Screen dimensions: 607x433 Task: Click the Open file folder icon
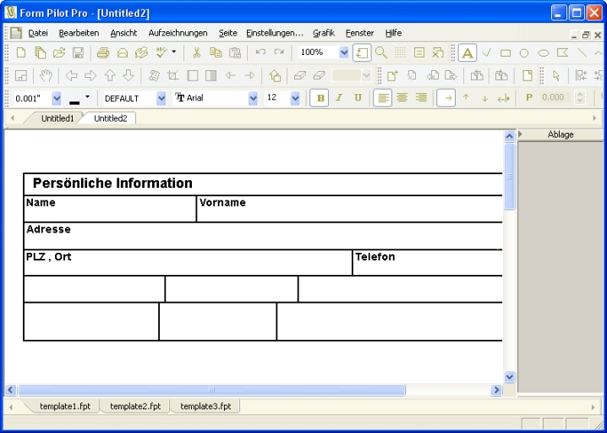click(x=57, y=52)
